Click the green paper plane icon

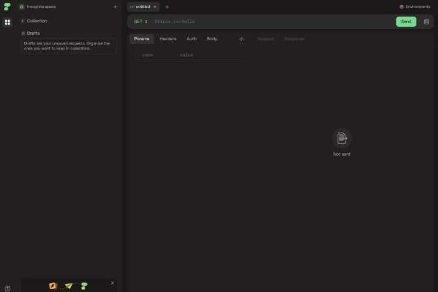[x=69, y=285]
